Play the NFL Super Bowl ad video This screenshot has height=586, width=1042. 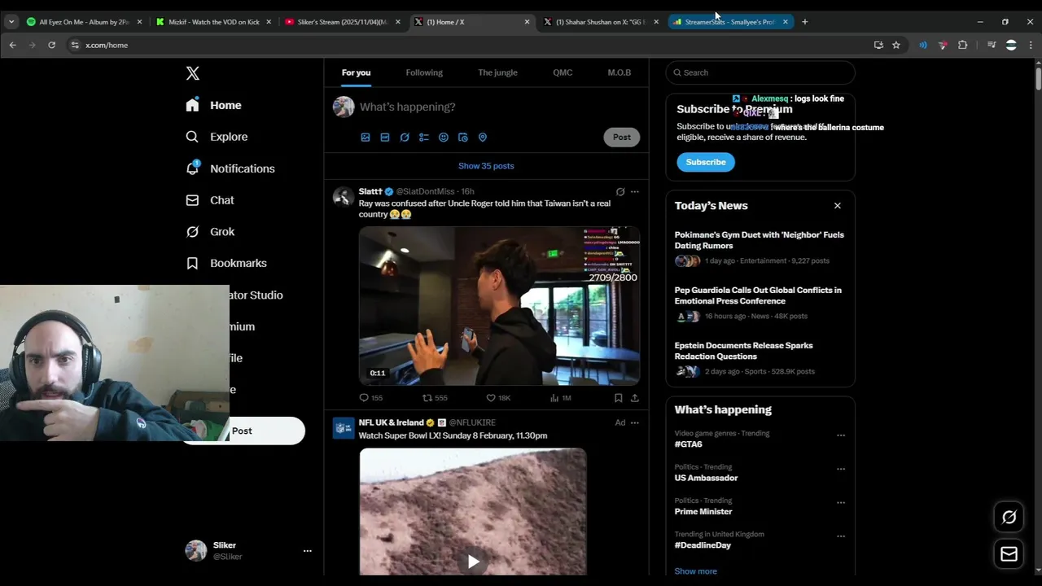[473, 562]
